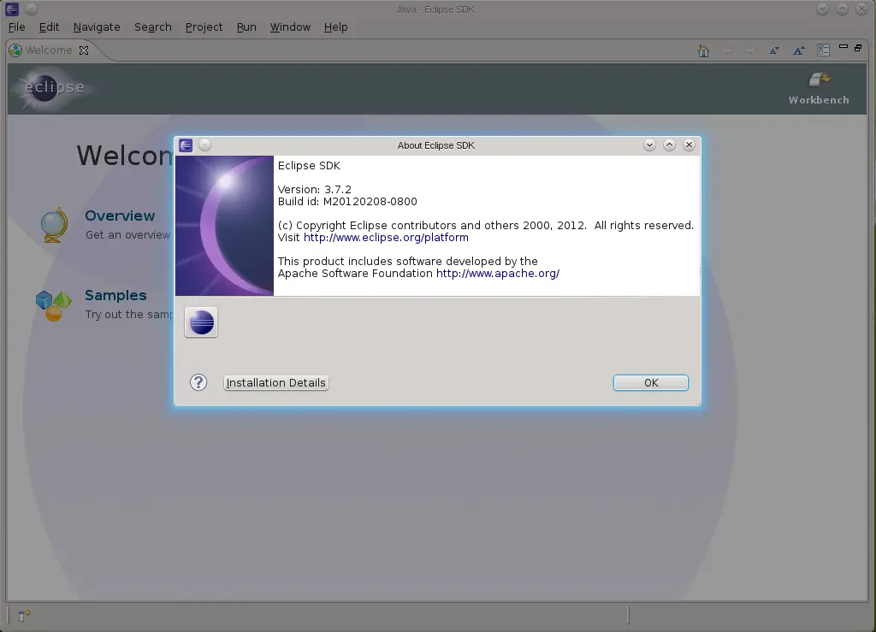
Task: Shade the About dialog with down-arrow button
Action: (649, 145)
